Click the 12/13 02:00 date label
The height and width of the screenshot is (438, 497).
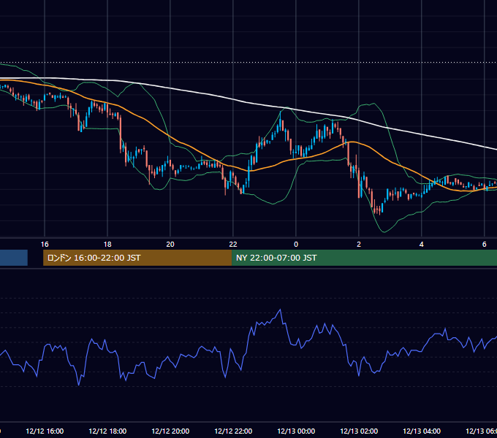pyautogui.click(x=359, y=431)
